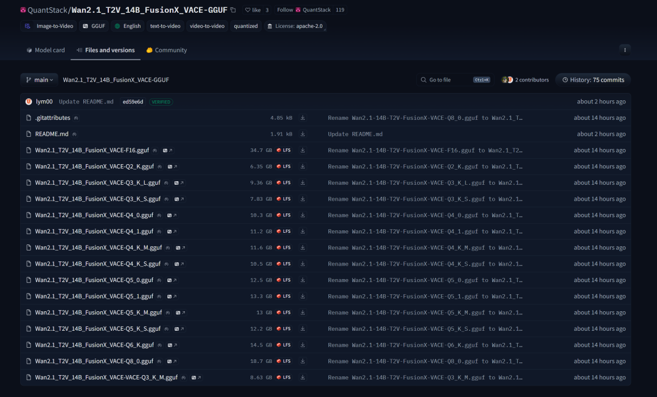Screen dimensions: 657x397
Task: Click the safety scan icon next to README.md
Action: click(74, 134)
